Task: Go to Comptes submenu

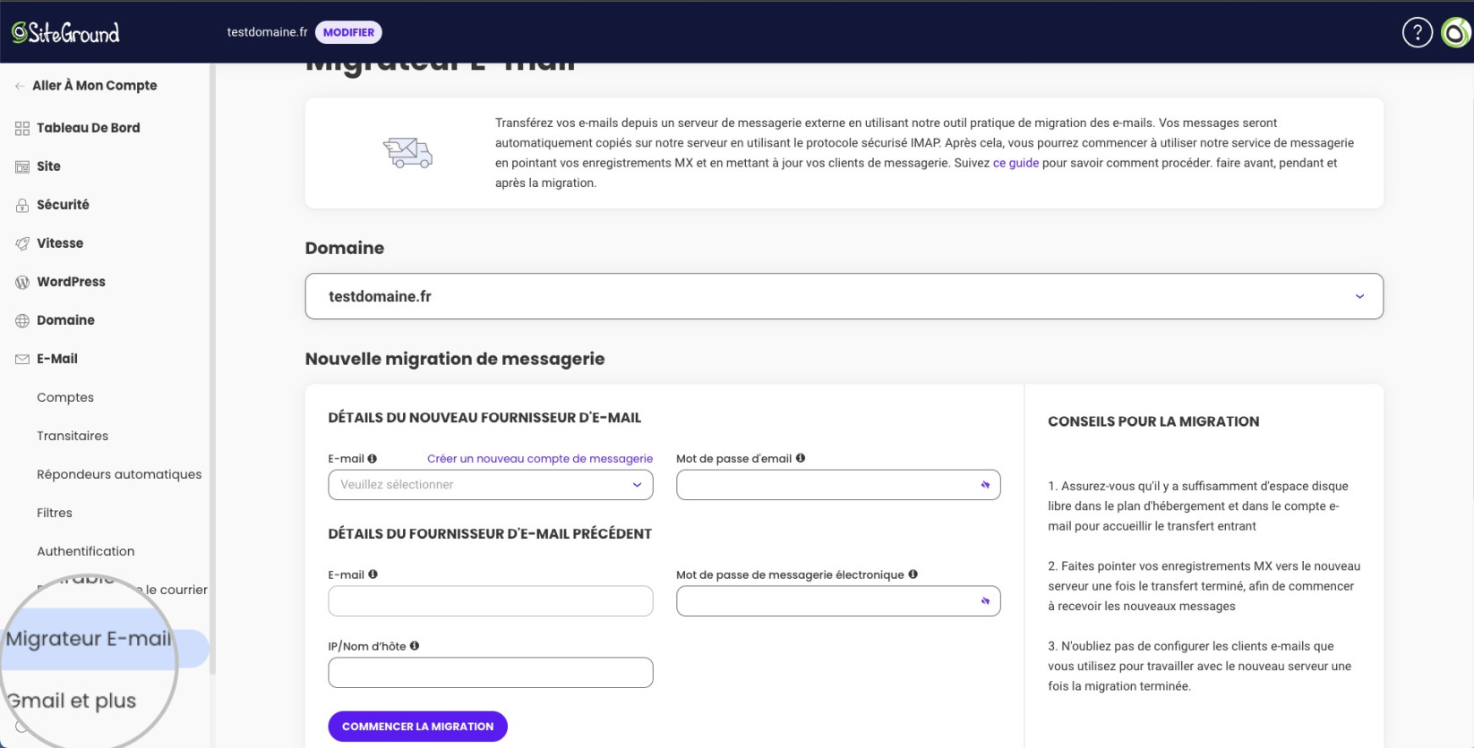Action: tap(65, 397)
